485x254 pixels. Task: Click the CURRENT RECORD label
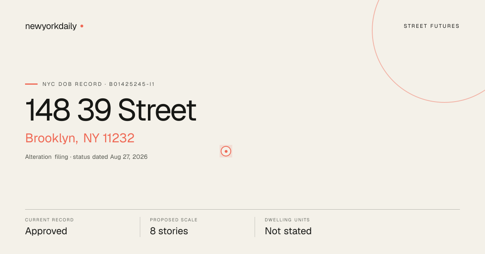(49, 220)
